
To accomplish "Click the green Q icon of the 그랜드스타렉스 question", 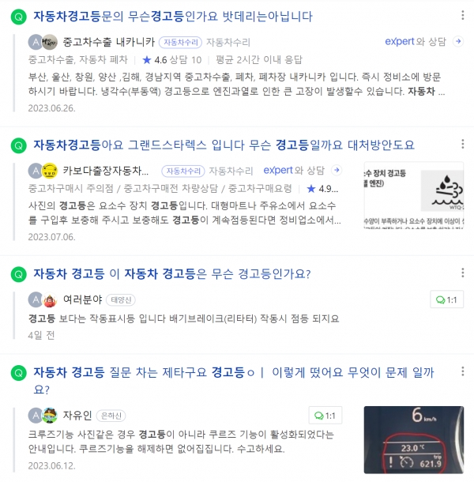I will pyautogui.click(x=19, y=145).
